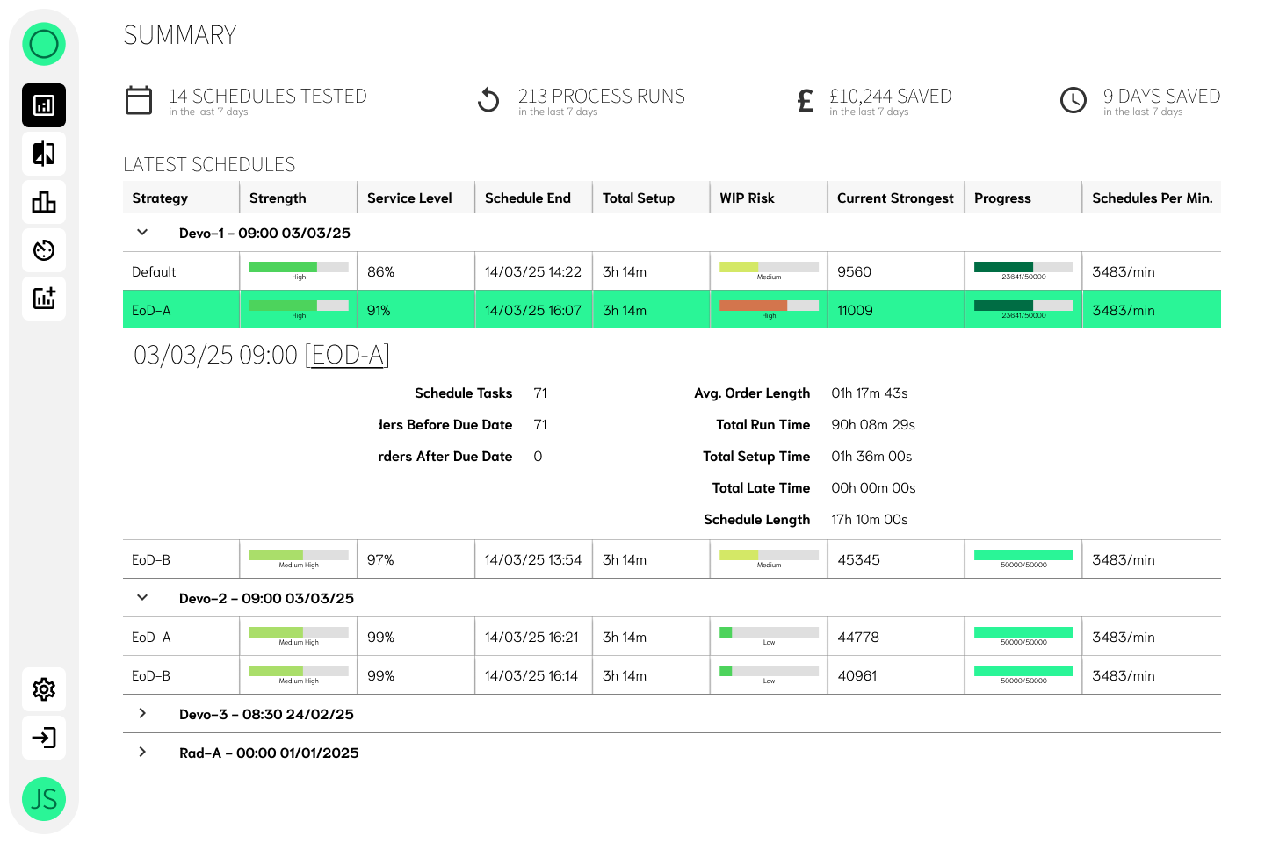Click the sign-out icon at the sidebar bottom
The height and width of the screenshot is (843, 1265).
pyautogui.click(x=43, y=738)
